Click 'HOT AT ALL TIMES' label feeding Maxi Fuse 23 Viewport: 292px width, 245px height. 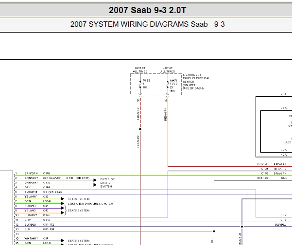coord(168,70)
